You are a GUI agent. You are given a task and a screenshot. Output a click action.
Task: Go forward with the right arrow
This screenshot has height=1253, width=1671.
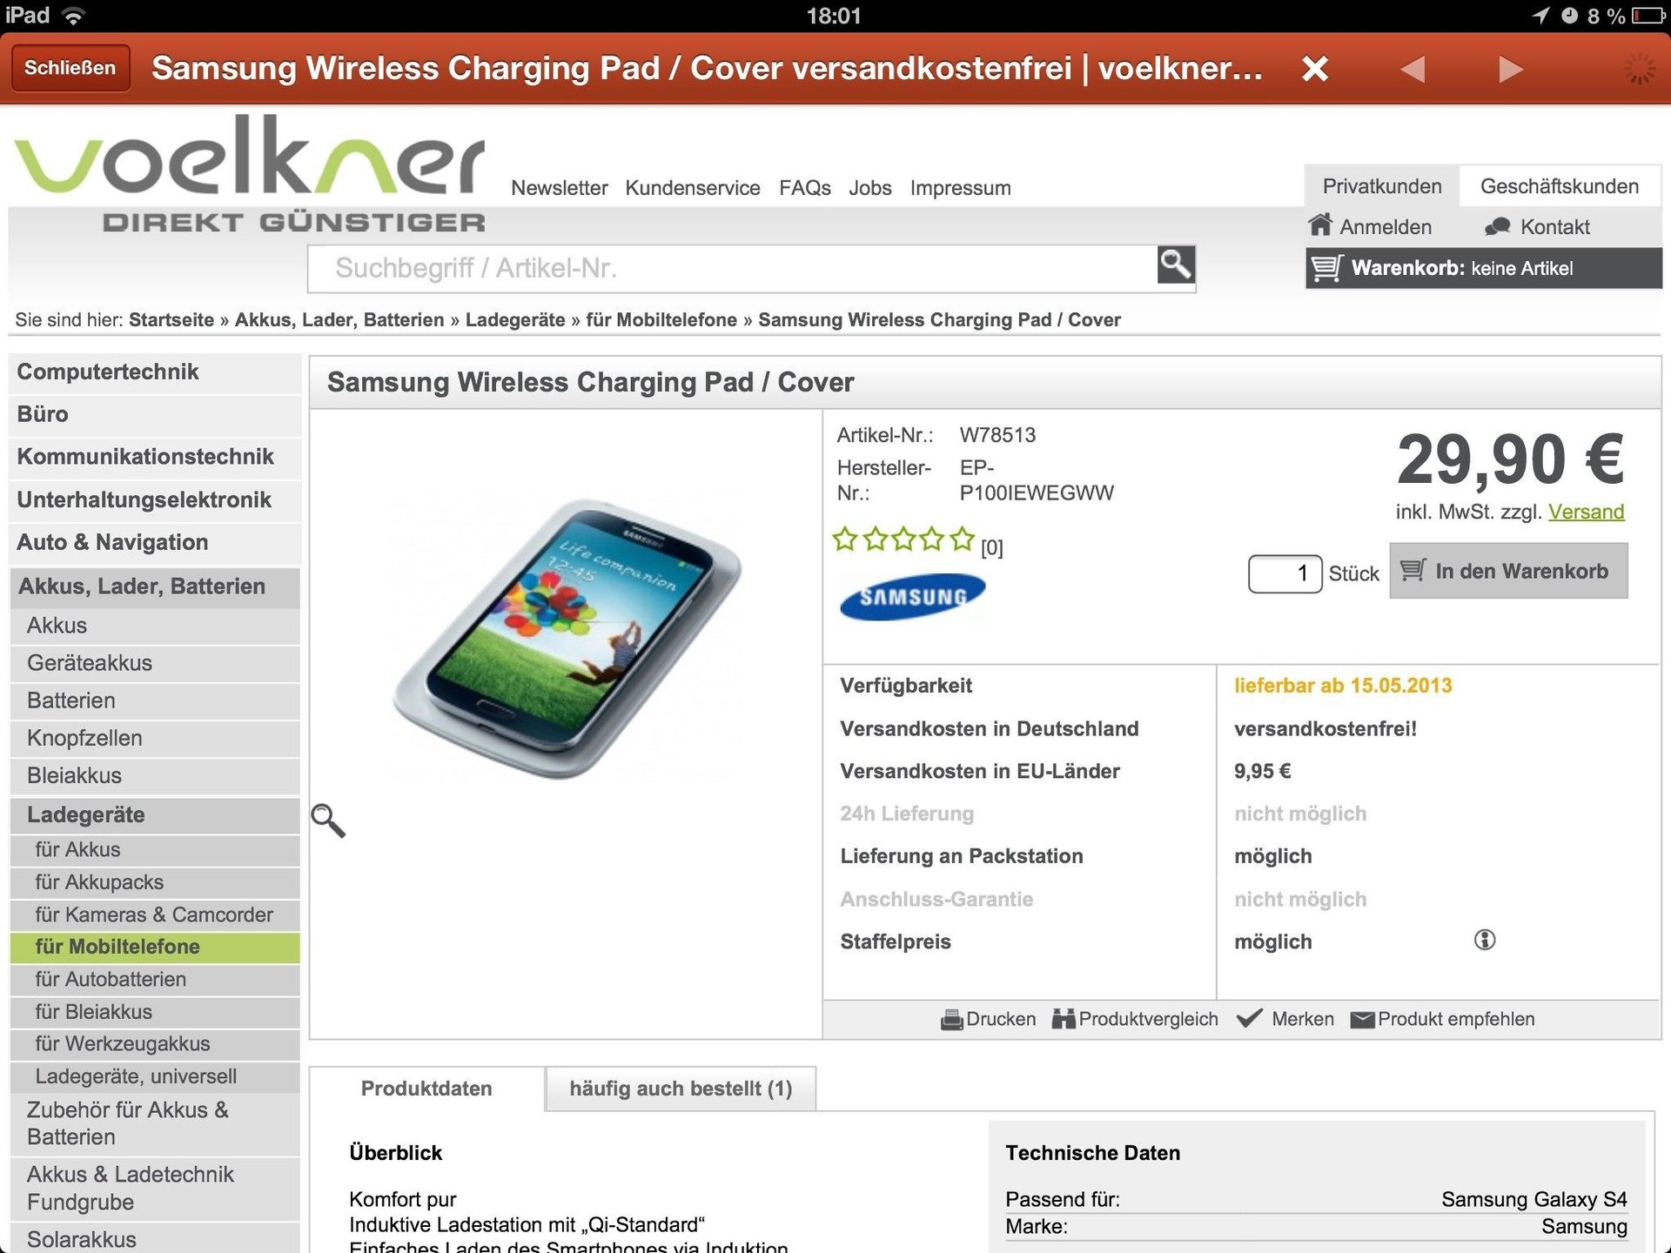pos(1511,69)
